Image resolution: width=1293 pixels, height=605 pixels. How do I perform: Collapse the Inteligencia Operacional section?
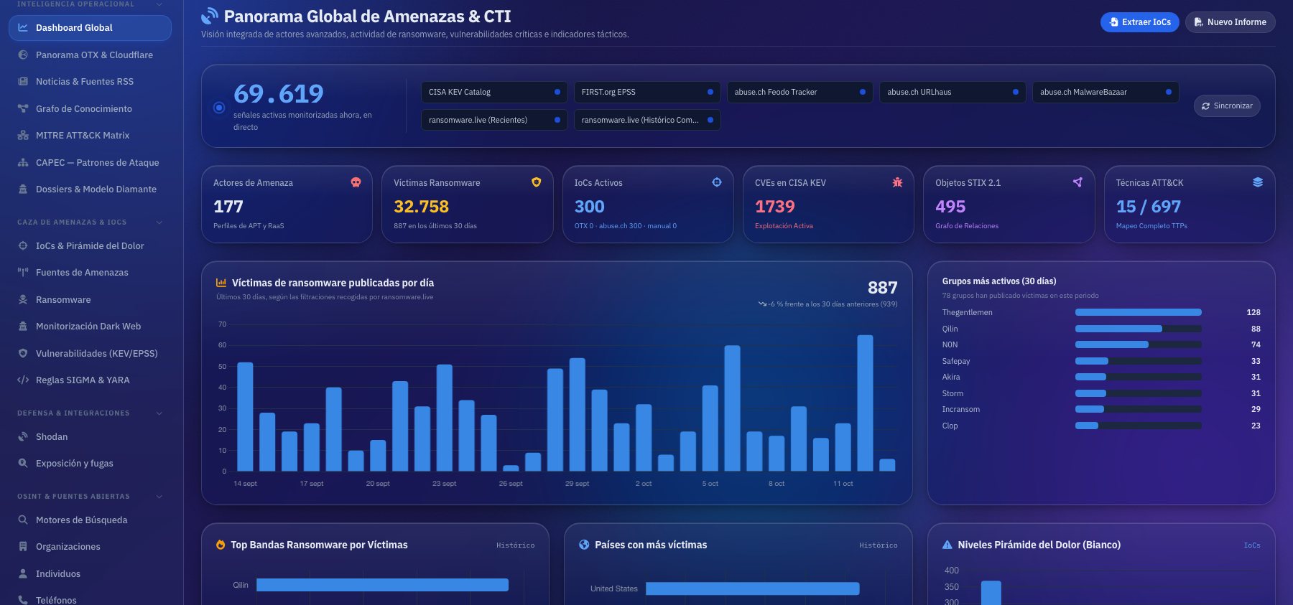pos(159,4)
